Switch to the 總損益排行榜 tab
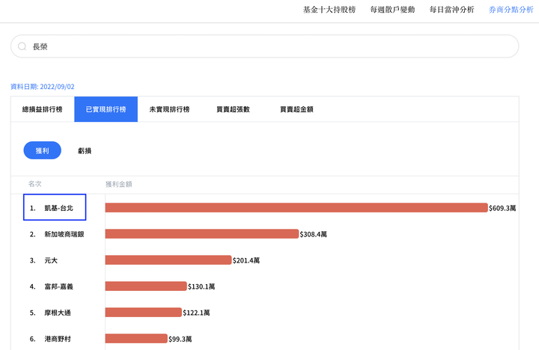This screenshot has width=539, height=350. tap(42, 109)
